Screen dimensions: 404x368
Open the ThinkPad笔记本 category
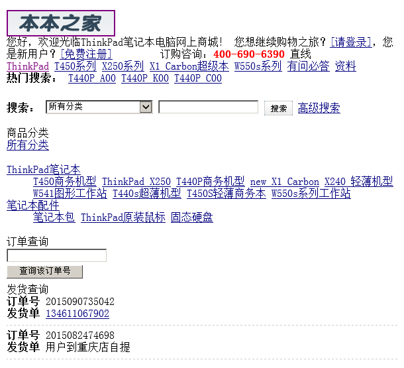[x=44, y=170]
